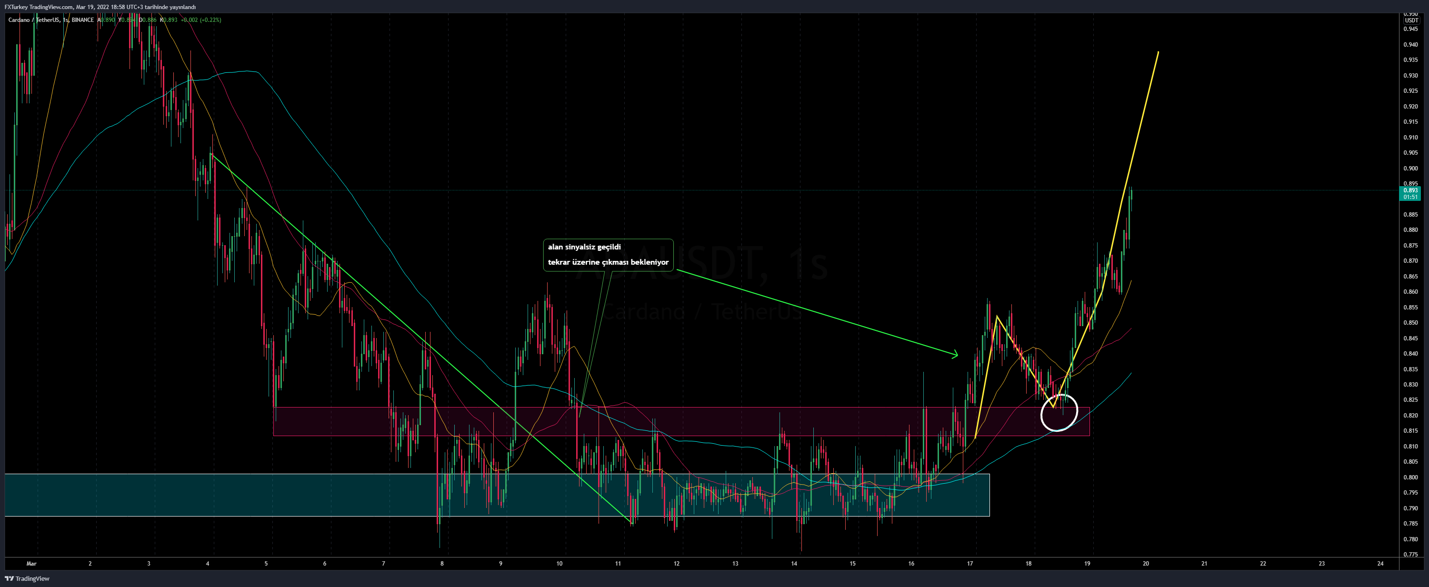Click the current price label 0.893 on axis
The width and height of the screenshot is (1429, 587).
(x=1411, y=190)
